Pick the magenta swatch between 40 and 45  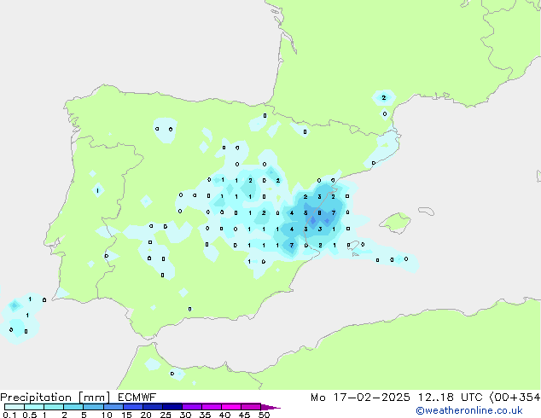231,407
